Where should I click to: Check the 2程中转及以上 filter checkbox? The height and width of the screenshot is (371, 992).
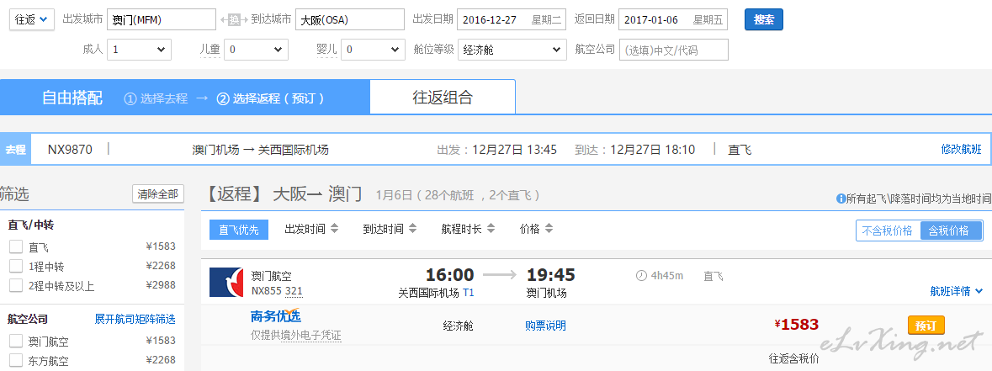pyautogui.click(x=16, y=286)
